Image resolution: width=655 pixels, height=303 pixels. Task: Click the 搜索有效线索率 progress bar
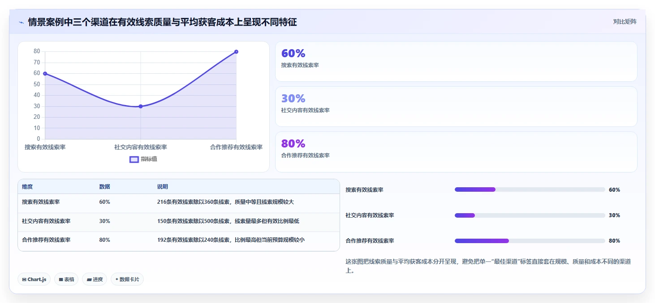click(x=530, y=189)
